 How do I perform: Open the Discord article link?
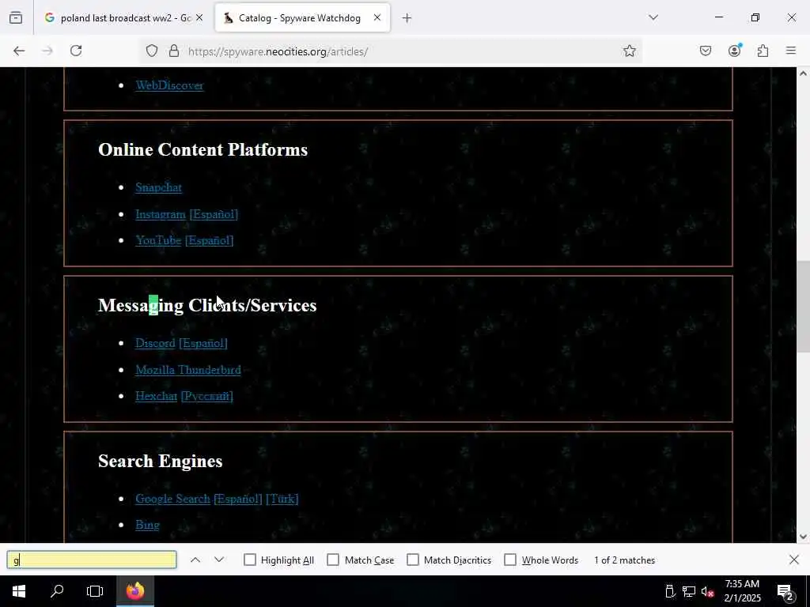(155, 343)
